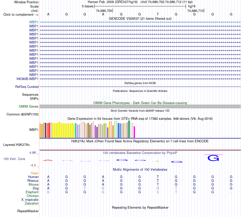Open the GENCODE V50lift37 track title
This screenshot has width=241, height=217.
click(140, 18)
